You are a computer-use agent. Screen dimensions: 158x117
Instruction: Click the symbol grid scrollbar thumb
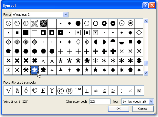[x=146, y=63]
